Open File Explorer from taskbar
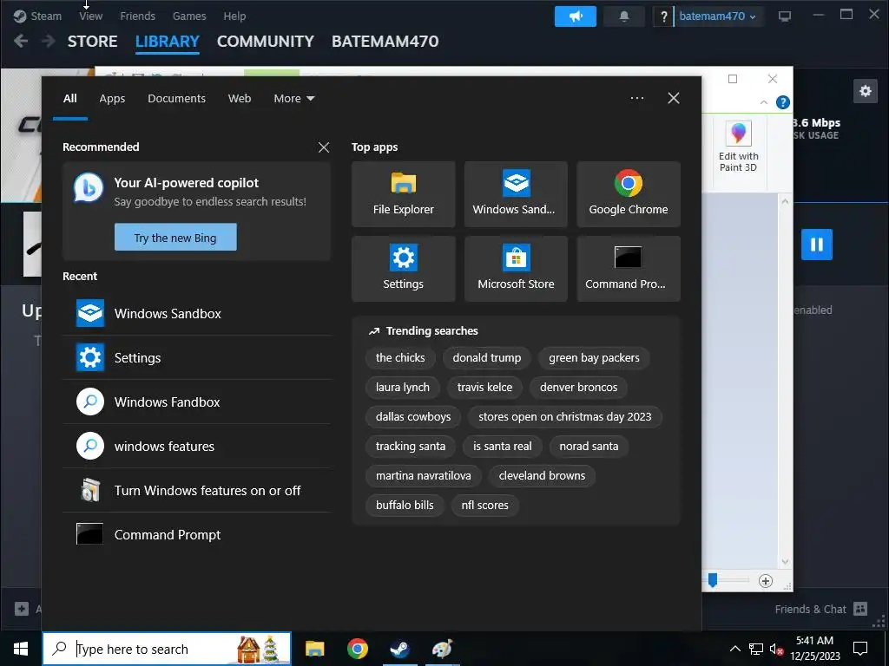This screenshot has height=666, width=889. tap(314, 649)
